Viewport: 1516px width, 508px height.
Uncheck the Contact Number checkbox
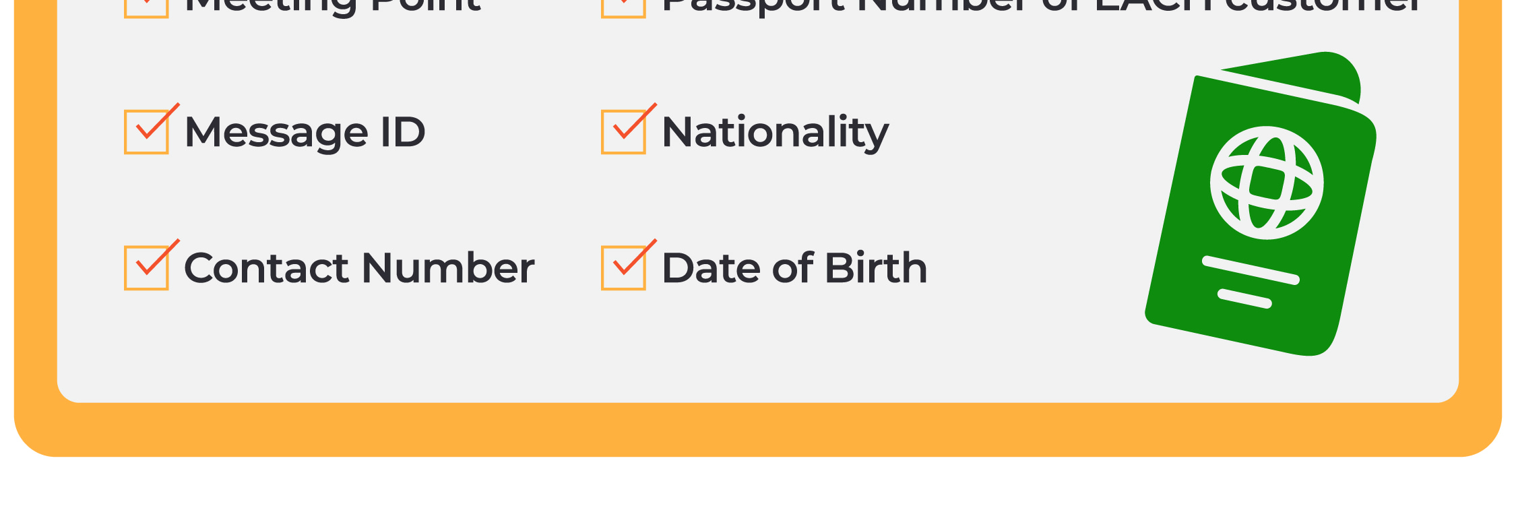[146, 268]
